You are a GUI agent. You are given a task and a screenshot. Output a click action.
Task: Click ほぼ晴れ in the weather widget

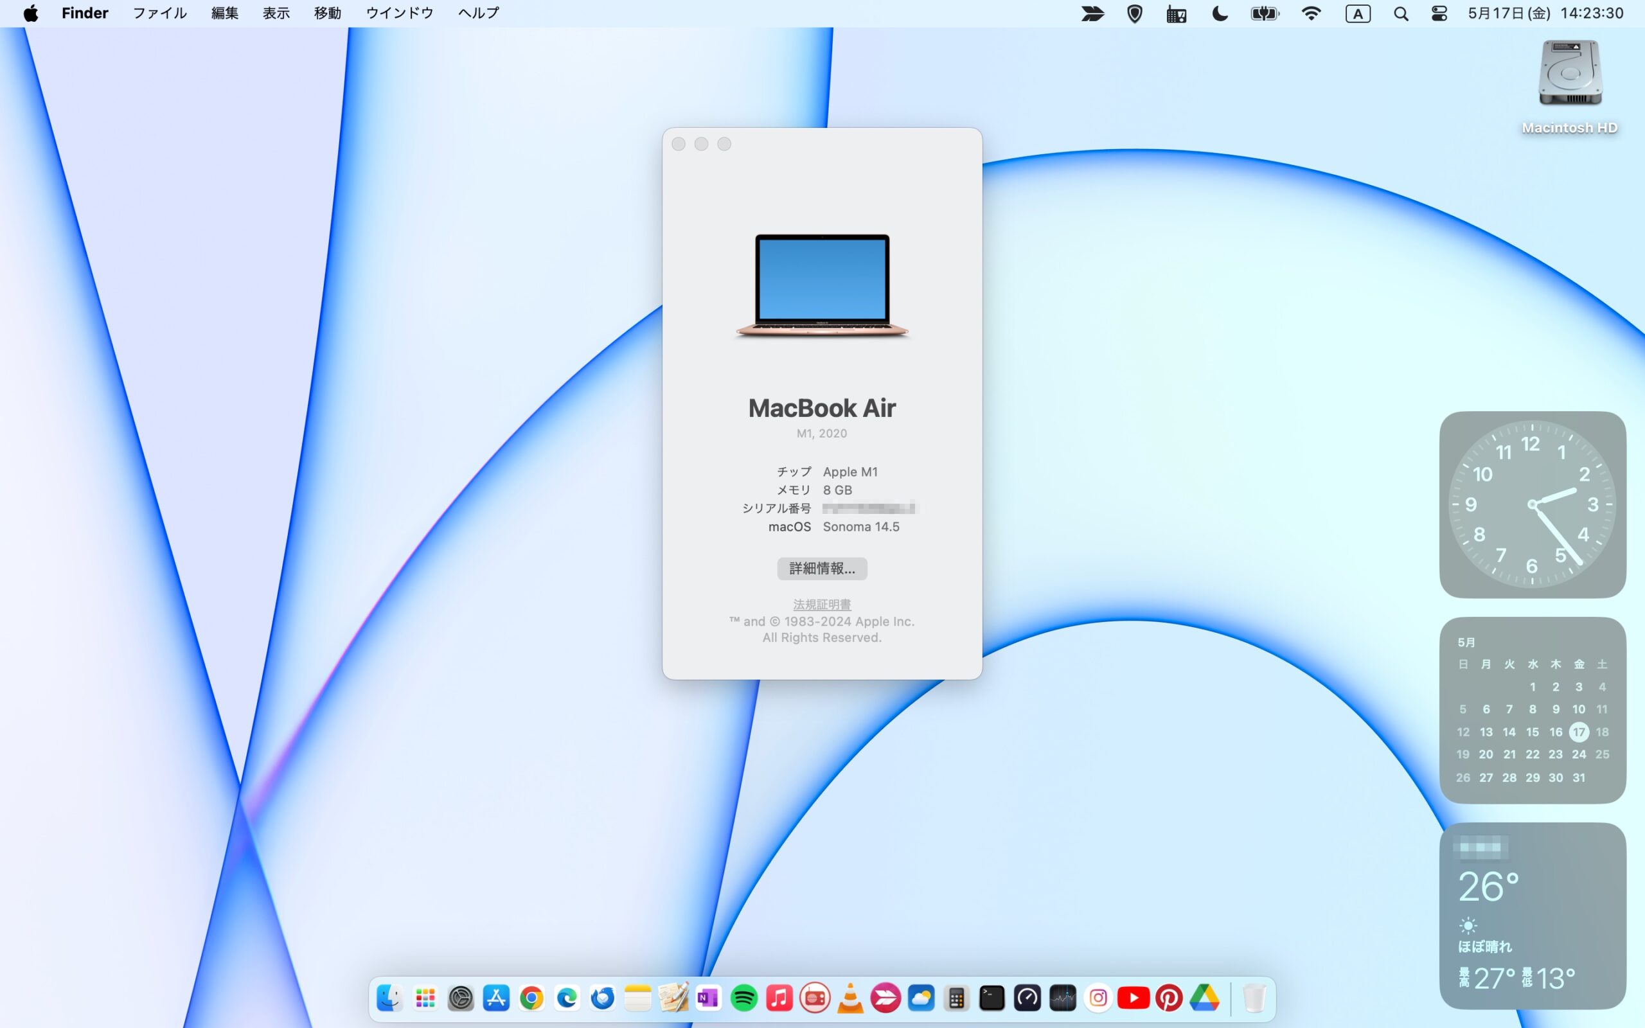coord(1484,946)
